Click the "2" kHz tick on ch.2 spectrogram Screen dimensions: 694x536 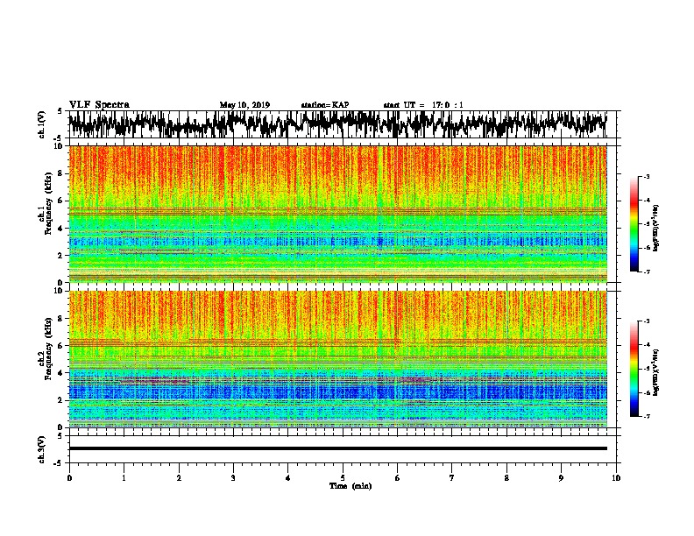(x=61, y=400)
